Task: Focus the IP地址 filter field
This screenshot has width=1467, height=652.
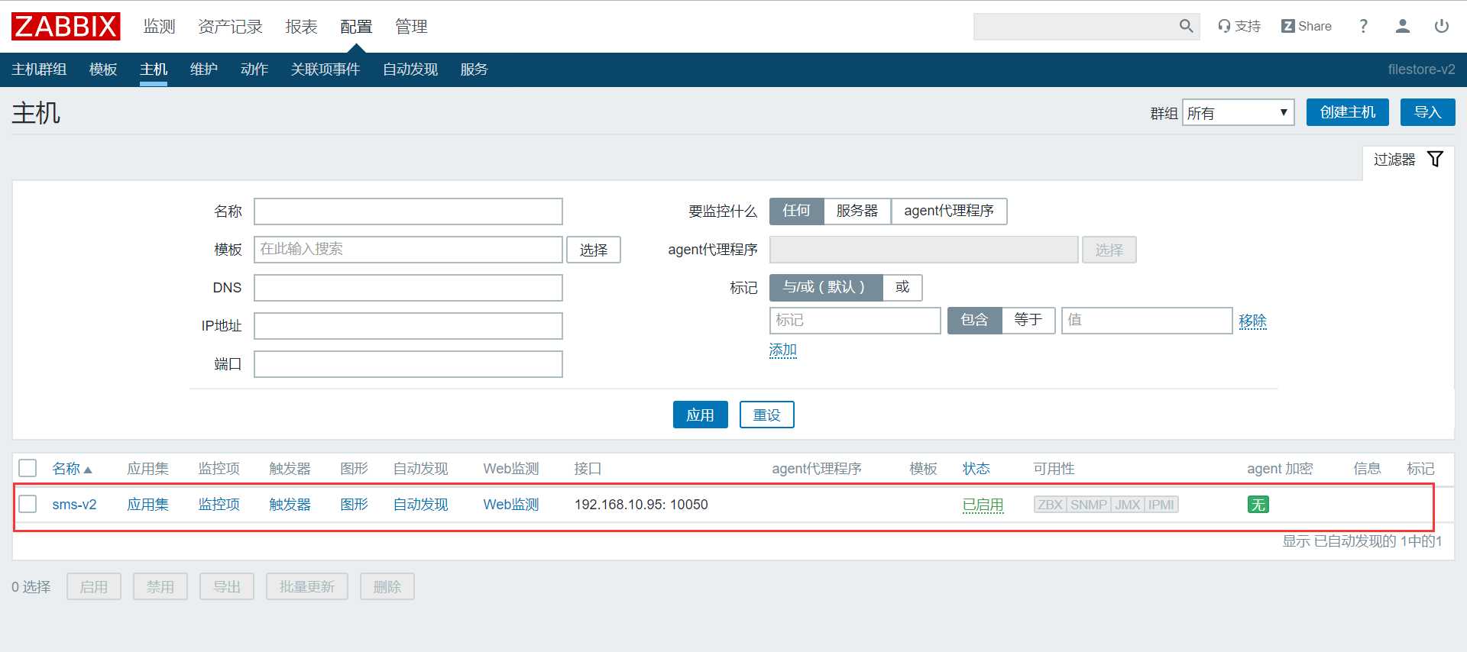Action: pyautogui.click(x=408, y=326)
